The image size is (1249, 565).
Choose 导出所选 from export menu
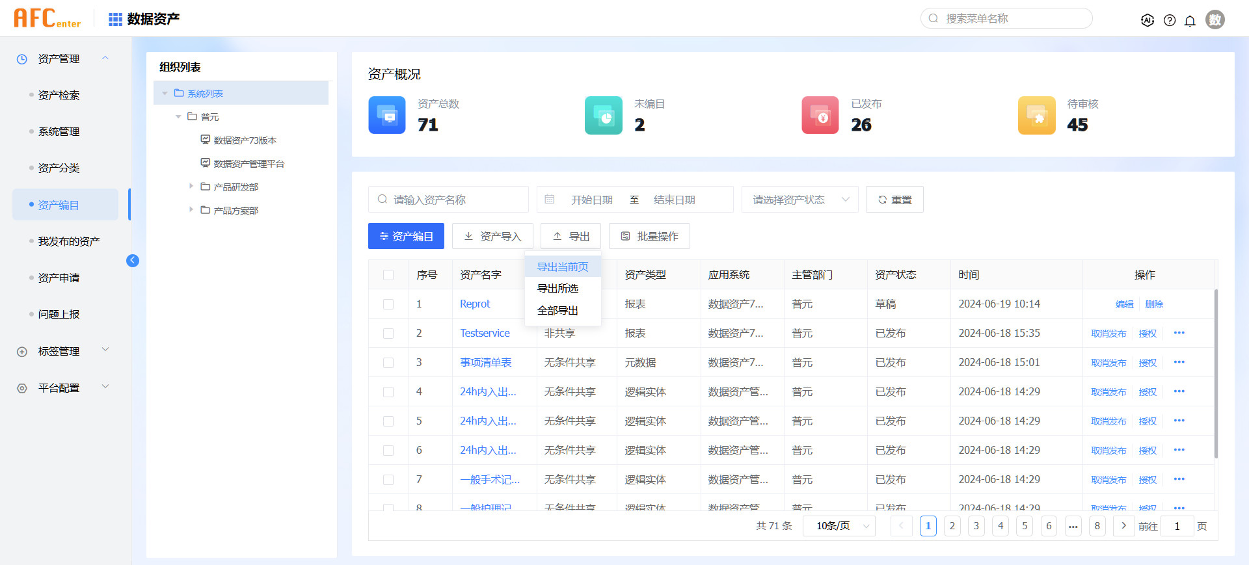click(563, 289)
